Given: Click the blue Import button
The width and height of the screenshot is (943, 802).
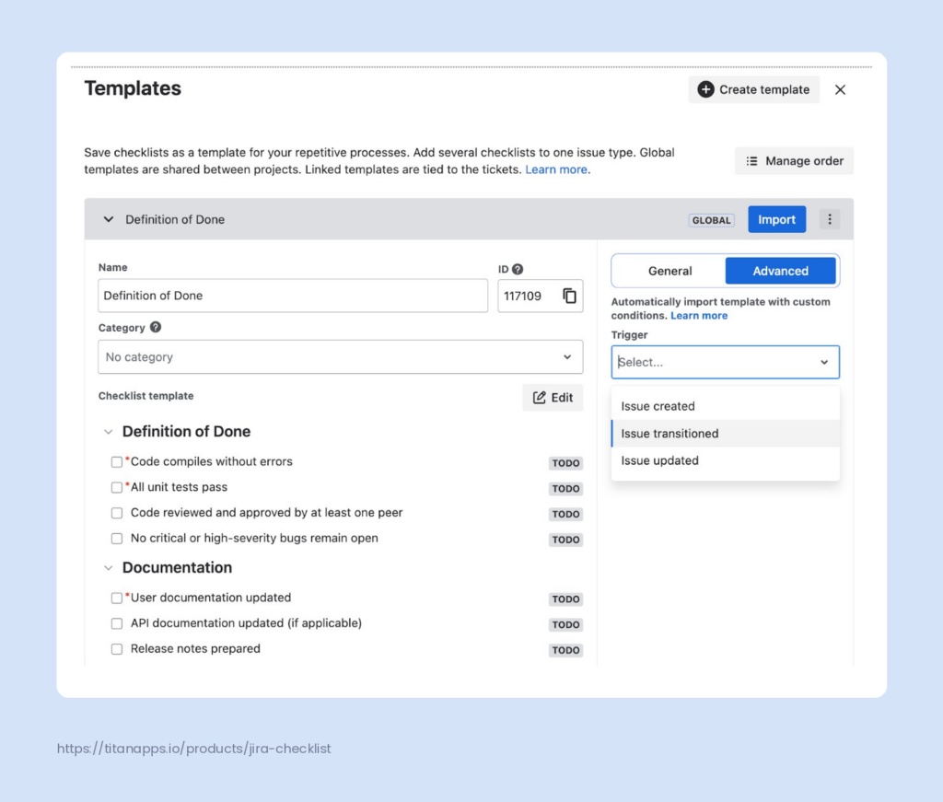Looking at the screenshot, I should click(776, 219).
